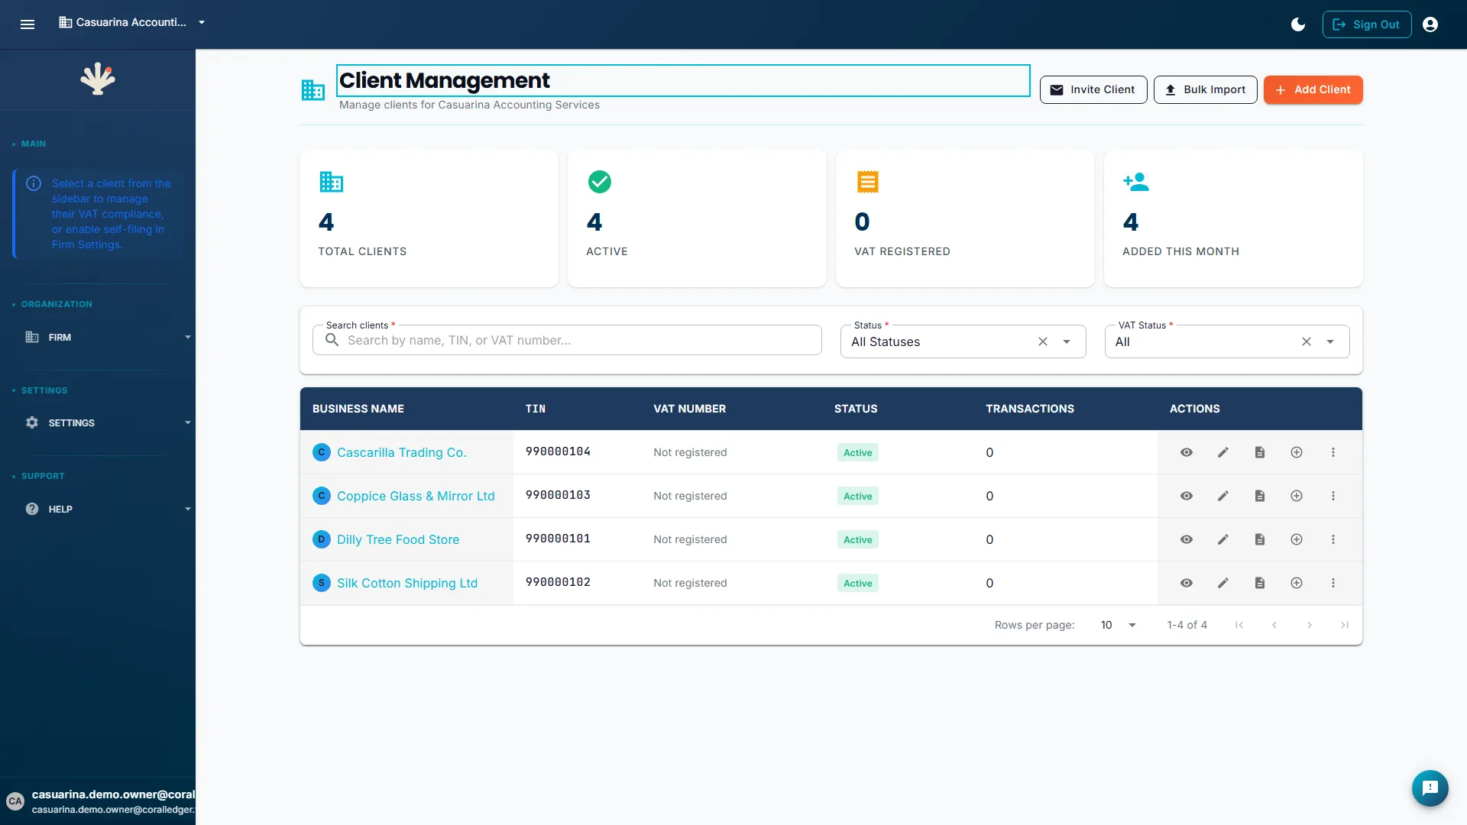
Task: View Coppice Glass & Mirror Ltd eye icon
Action: point(1187,496)
